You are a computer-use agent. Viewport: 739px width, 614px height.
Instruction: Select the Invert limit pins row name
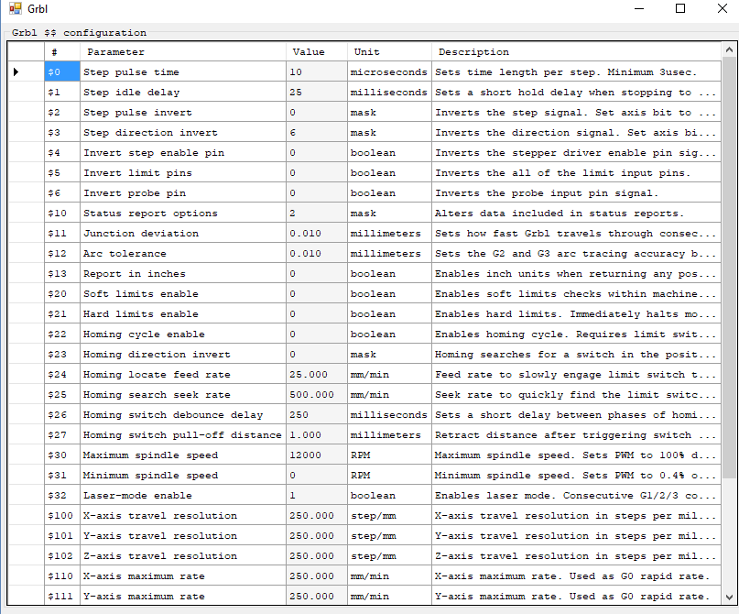[x=183, y=172]
